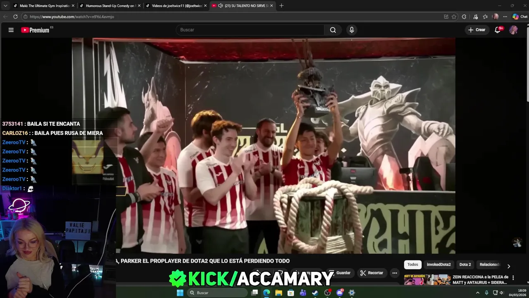Switch to the Maki Ultimate Gym Inspiration tab

(x=43, y=5)
